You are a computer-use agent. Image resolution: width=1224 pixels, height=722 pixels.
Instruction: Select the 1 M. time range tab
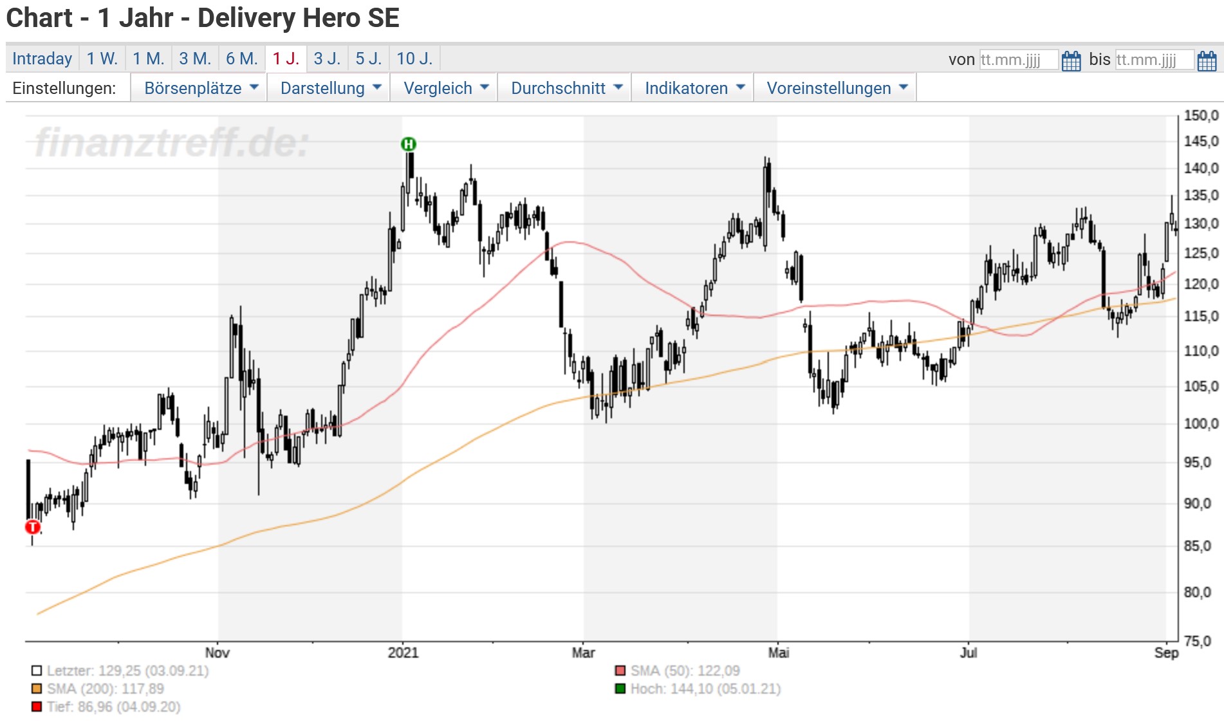[149, 59]
